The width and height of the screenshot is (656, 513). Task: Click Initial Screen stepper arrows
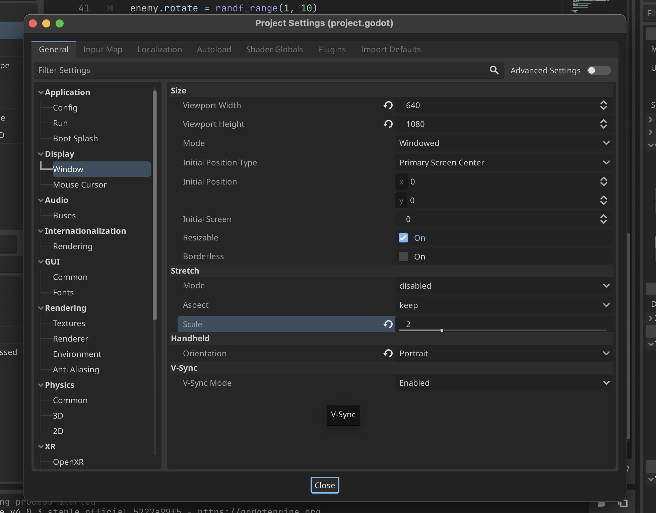click(604, 219)
